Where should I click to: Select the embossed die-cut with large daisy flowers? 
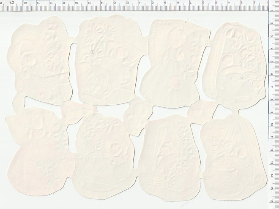pos(110,60)
